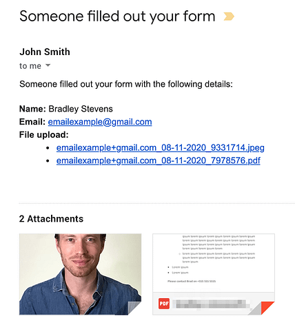Click the "following details" intro sentence
The image size is (295, 325).
pyautogui.click(x=126, y=84)
